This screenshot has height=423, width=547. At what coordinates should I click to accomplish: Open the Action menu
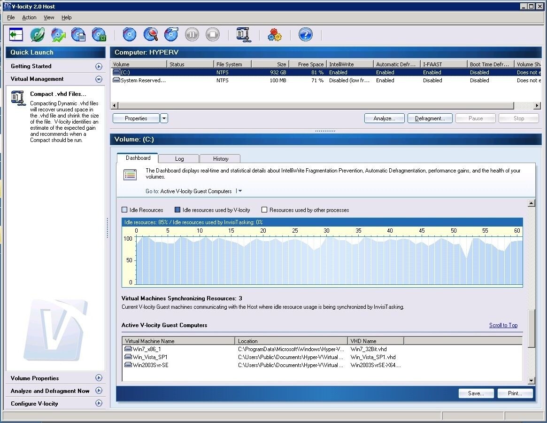[x=29, y=17]
